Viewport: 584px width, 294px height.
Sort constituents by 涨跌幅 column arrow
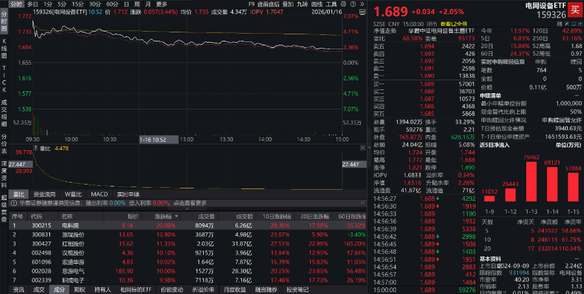coord(176,216)
